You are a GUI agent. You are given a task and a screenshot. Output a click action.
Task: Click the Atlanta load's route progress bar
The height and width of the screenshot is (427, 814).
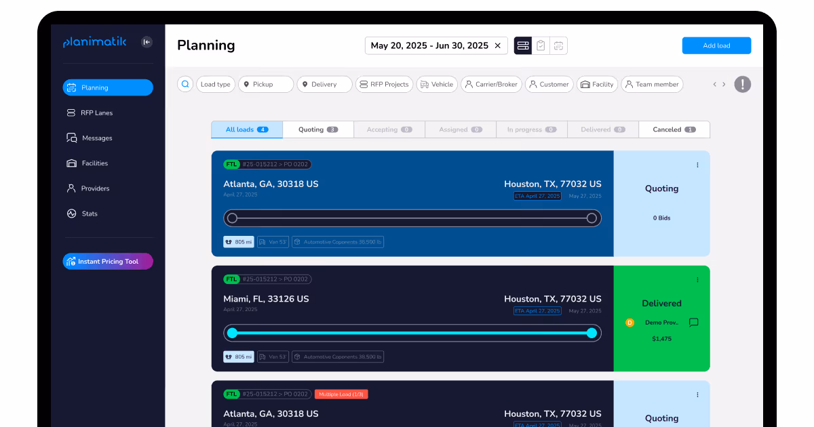tap(412, 218)
